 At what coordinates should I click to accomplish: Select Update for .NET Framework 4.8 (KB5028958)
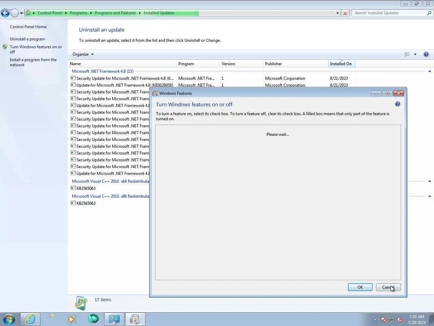(124, 85)
